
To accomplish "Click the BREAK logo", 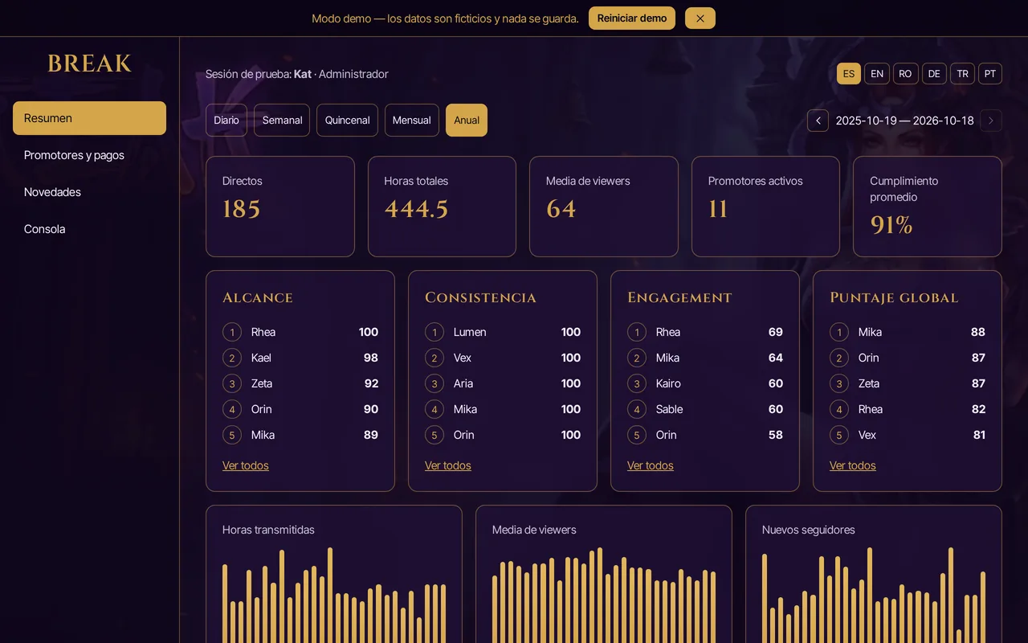I will [89, 63].
